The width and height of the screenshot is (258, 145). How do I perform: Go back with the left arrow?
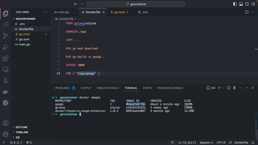coord(75,4)
